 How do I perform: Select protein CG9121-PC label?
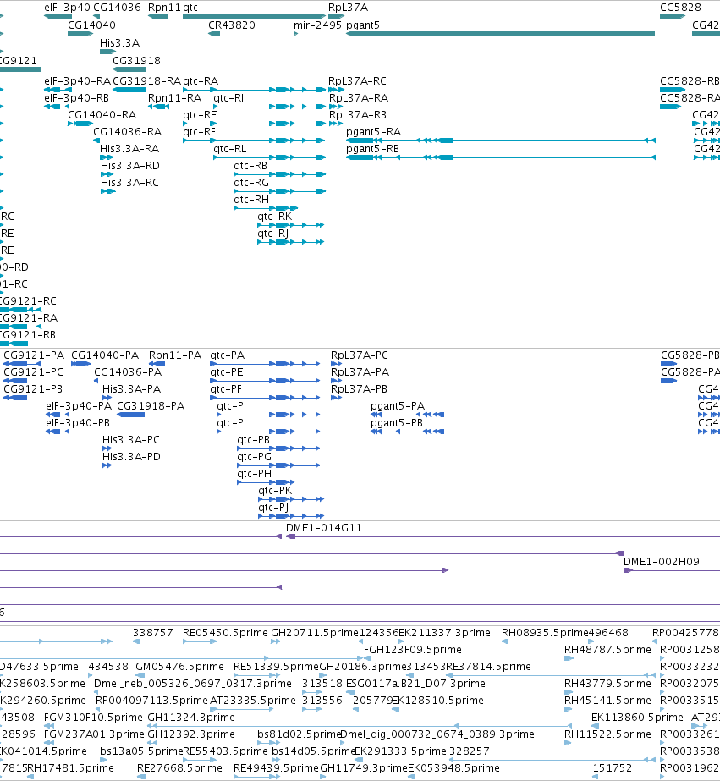(x=33, y=372)
